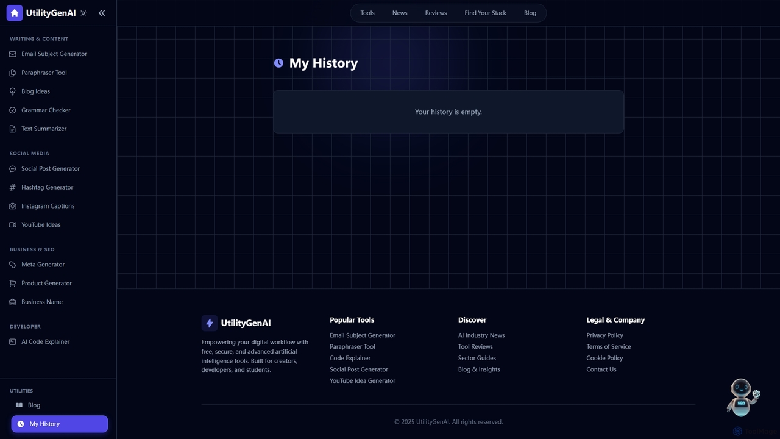Click the cart icon beside Product Generator
The height and width of the screenshot is (439, 780).
[x=13, y=284]
